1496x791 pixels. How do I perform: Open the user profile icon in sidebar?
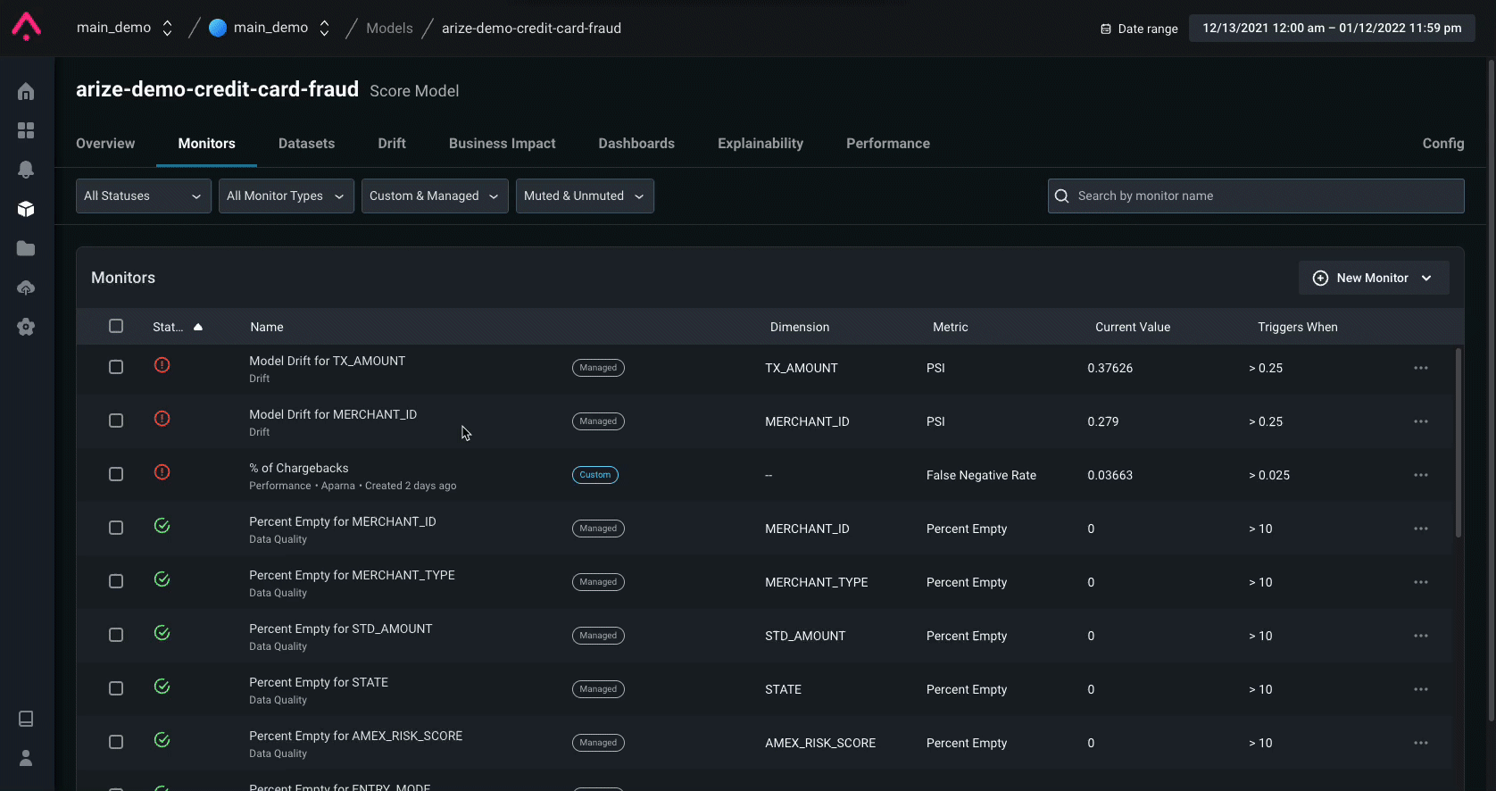tap(26, 758)
